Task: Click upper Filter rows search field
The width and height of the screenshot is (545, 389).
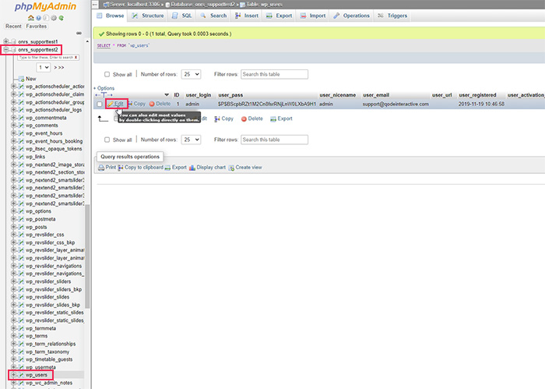Action: [x=274, y=74]
